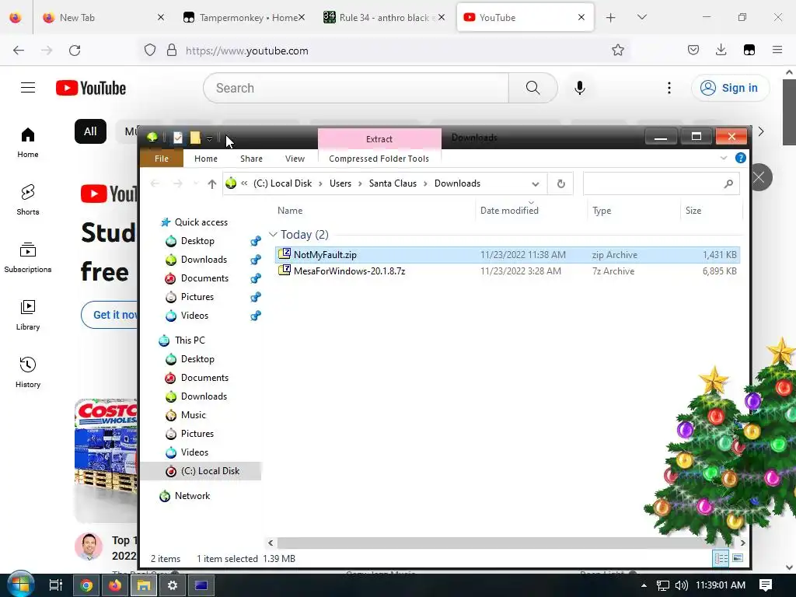This screenshot has width=796, height=597.
Task: List all Firefox tabs dropdown arrow
Action: tap(641, 17)
